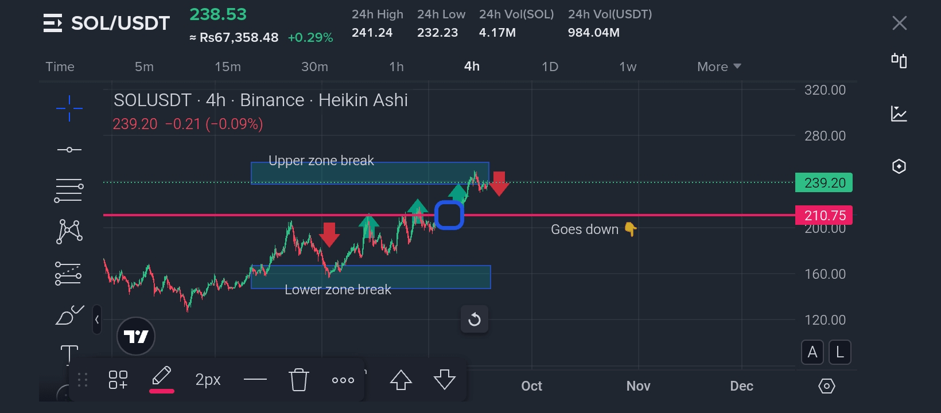This screenshot has height=413, width=941.
Task: Expand the More timeframes dropdown
Action: click(x=719, y=67)
